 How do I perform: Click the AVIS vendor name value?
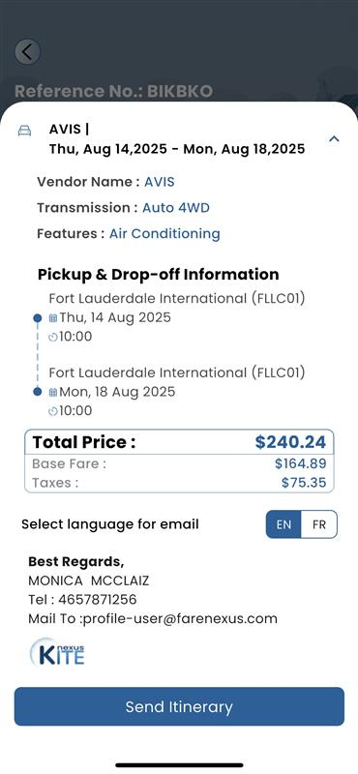pyautogui.click(x=160, y=182)
